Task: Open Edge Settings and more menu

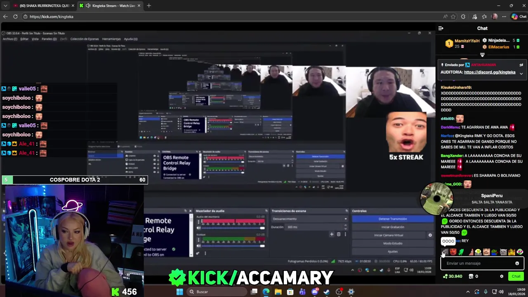Action: 504,16
